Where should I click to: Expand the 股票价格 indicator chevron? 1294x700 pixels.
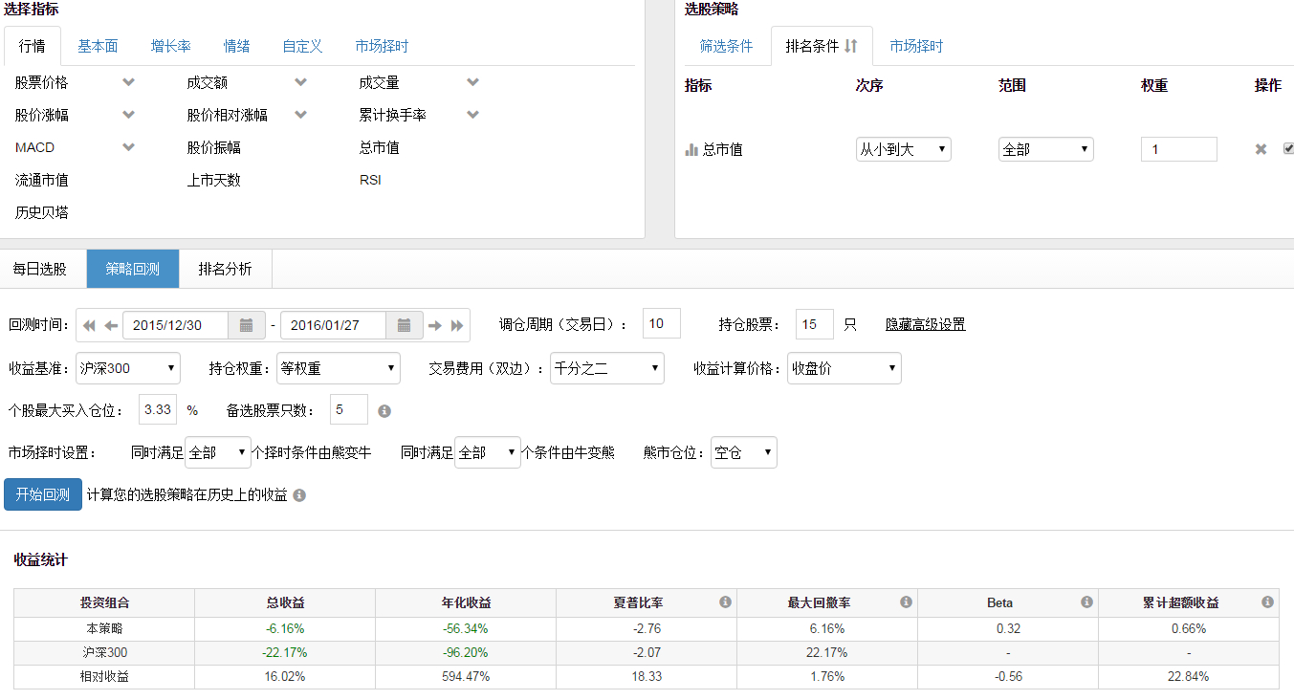129,83
